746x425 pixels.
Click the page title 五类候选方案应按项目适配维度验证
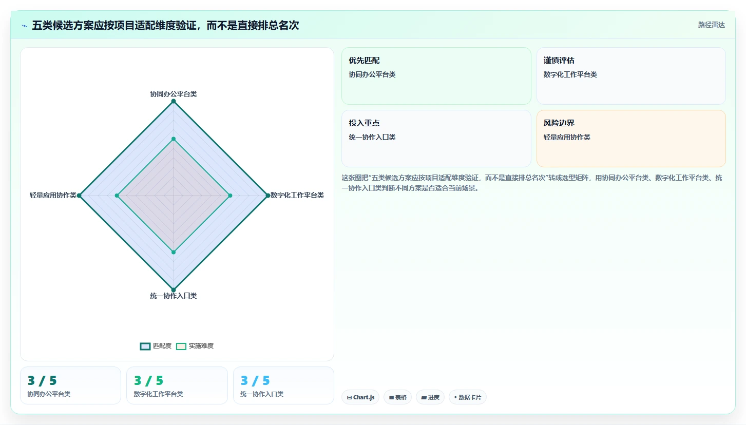pyautogui.click(x=165, y=25)
